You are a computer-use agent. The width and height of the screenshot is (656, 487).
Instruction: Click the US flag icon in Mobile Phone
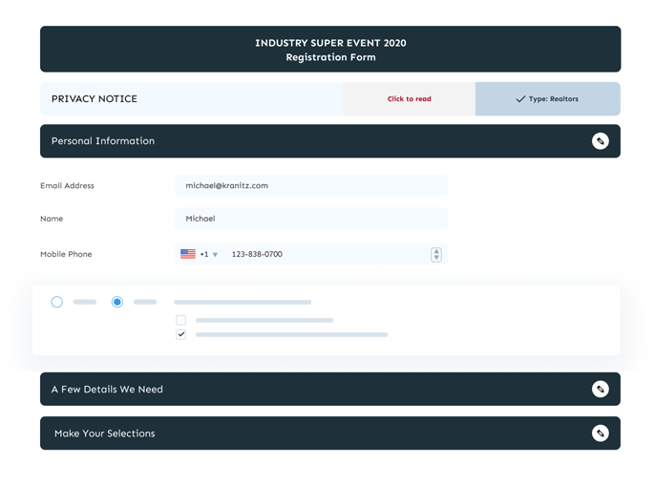point(188,254)
